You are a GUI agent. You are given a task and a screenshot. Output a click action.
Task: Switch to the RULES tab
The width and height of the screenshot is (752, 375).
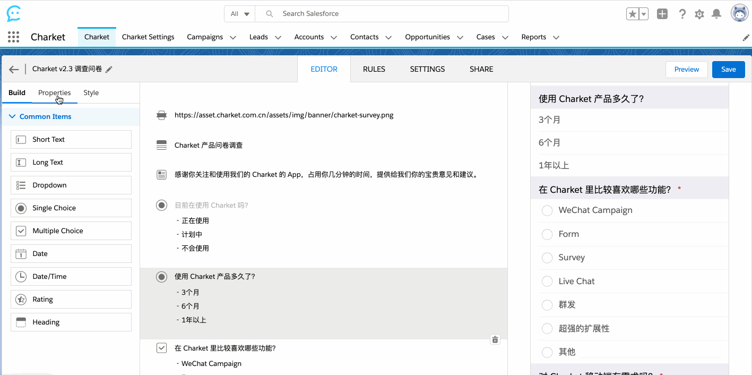(374, 69)
